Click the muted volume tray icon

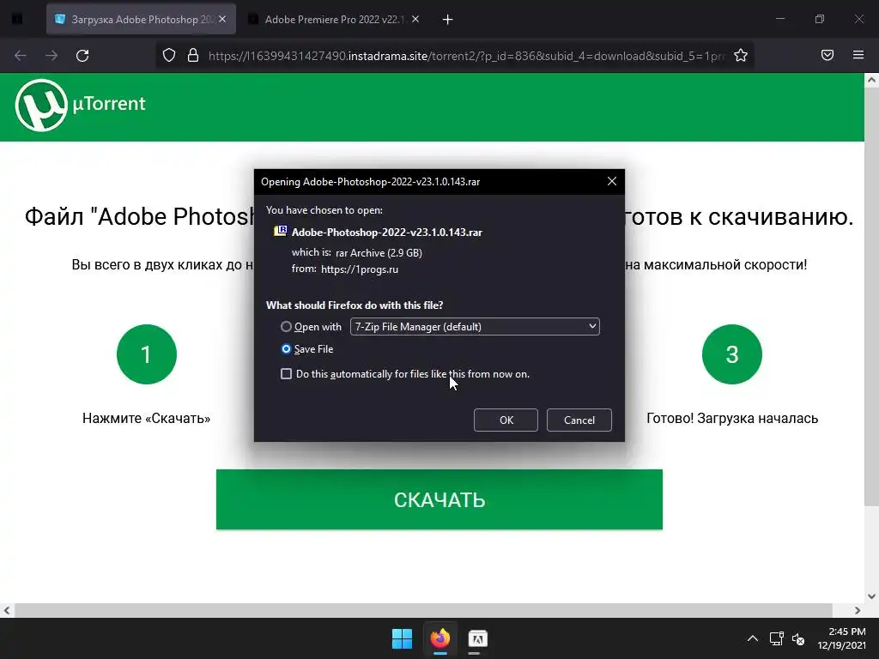pyautogui.click(x=798, y=638)
